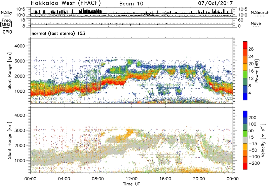269x186 pixels.
Task: Click the 'Power [dB]' colorbar label
Action: pyautogui.click(x=257, y=71)
